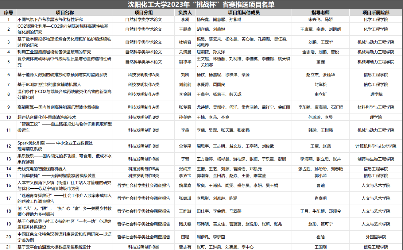Viewport: 403px width, 250px height.
Task: Click the title 沈阳化工大学2023年"挑战杯"省赛推送项目名单
Action: pos(201,4)
